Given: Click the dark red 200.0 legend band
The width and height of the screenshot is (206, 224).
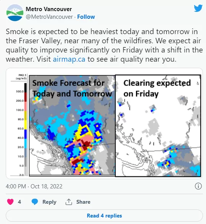Looking at the screenshot, I should click(25, 97).
